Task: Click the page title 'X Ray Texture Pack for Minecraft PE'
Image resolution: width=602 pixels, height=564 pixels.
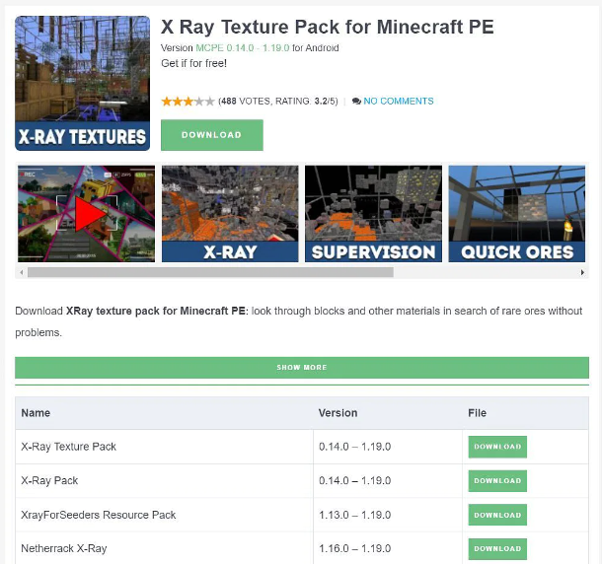Action: (327, 28)
